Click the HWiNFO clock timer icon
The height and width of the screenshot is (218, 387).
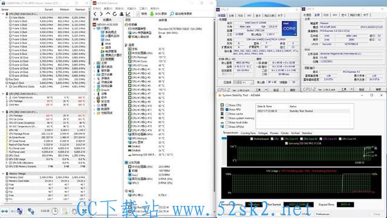point(55,211)
